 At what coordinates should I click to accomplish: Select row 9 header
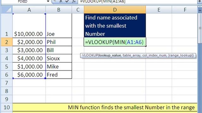click(x=7, y=99)
